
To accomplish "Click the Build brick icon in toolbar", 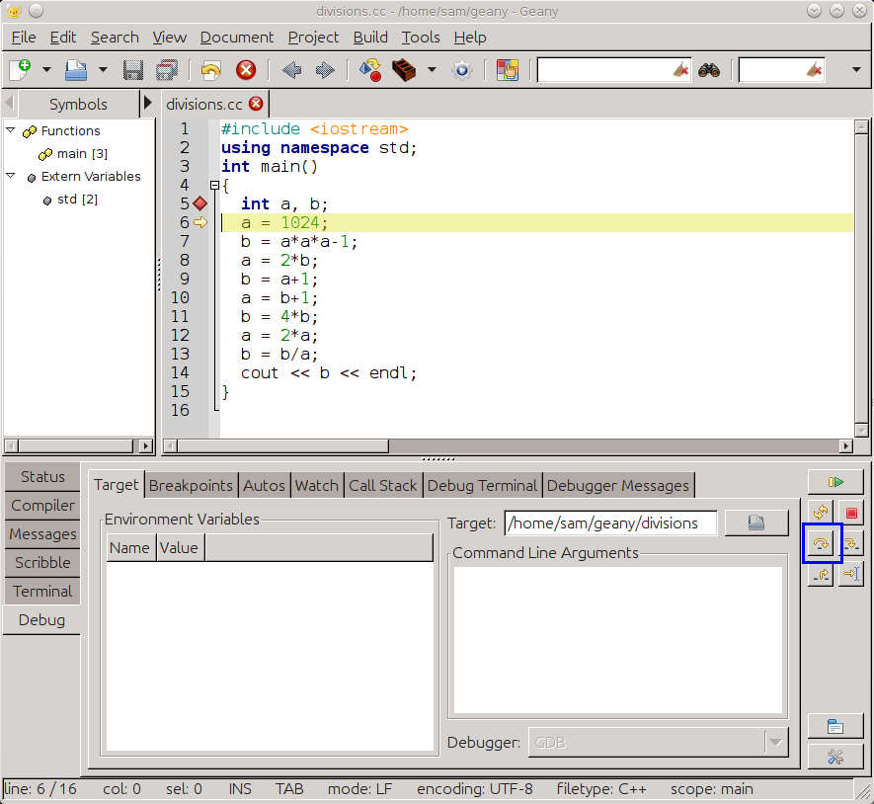I will 404,70.
